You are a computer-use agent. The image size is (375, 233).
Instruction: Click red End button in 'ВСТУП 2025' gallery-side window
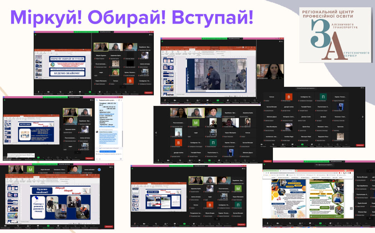(x=241, y=224)
